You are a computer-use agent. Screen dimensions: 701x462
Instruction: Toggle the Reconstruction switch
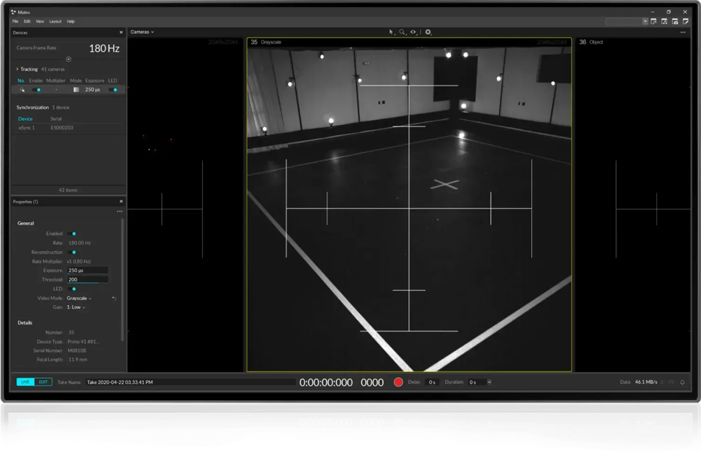[x=72, y=252]
